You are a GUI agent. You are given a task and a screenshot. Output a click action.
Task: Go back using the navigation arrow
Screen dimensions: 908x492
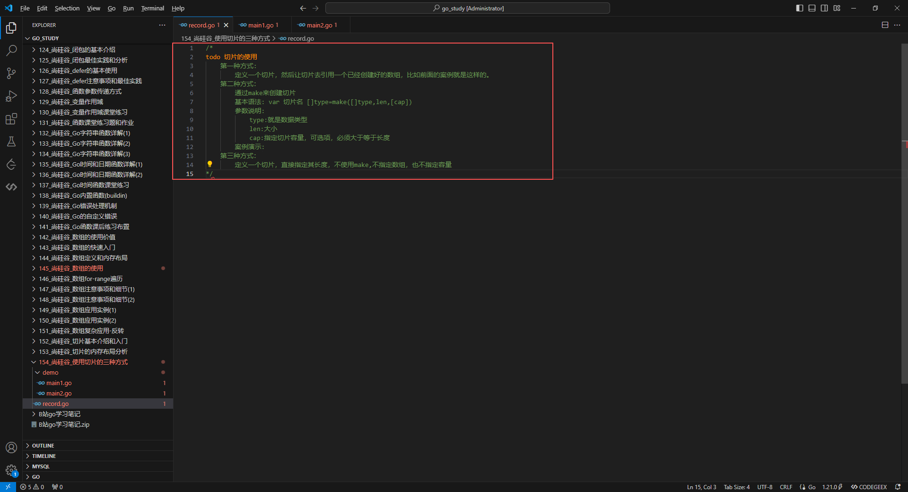303,8
